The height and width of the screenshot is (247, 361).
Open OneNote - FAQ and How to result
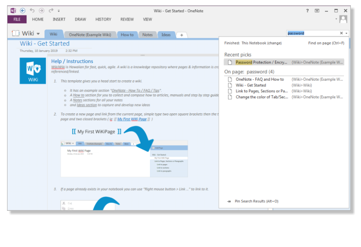tap(284, 79)
